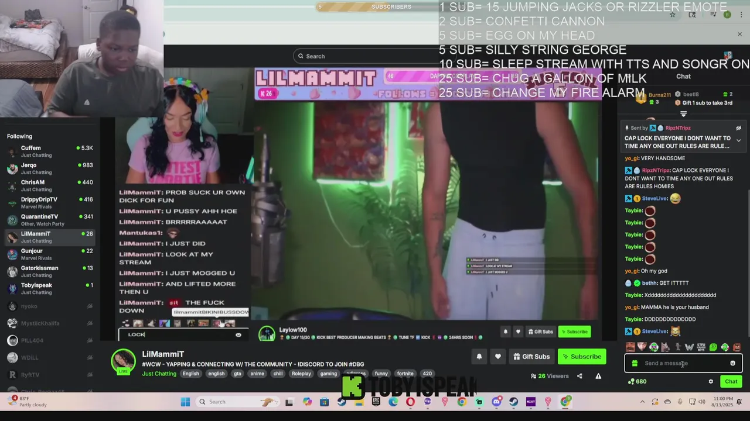
Task: Click the Roleplay tag
Action: [301, 374]
